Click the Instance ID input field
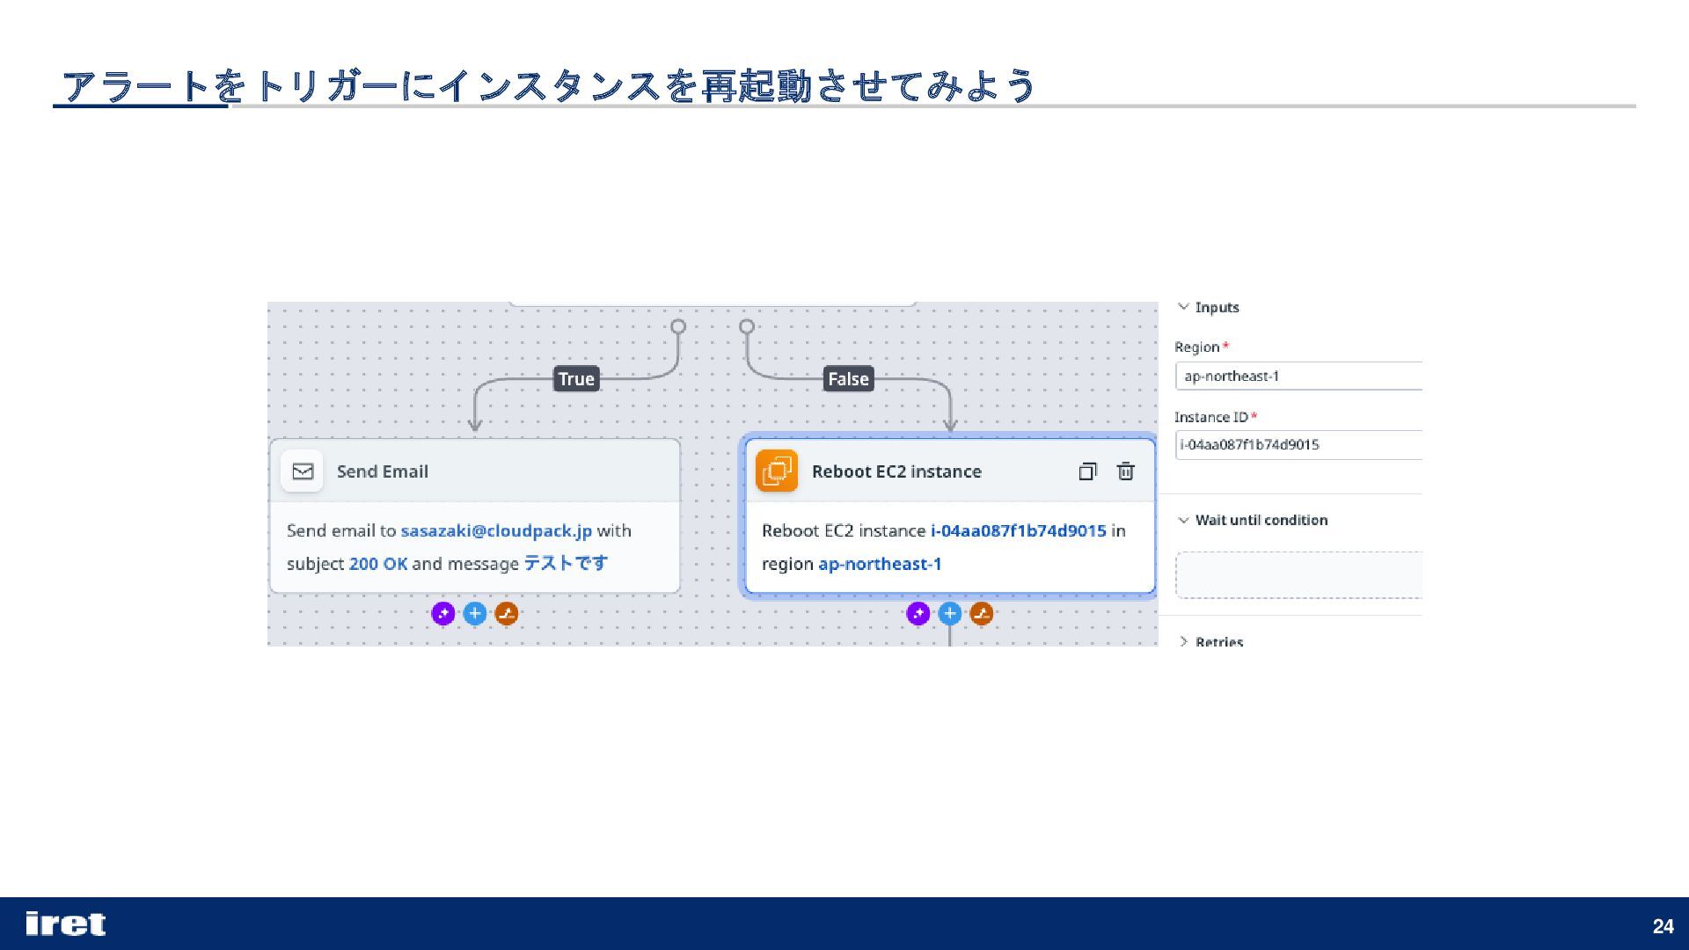This screenshot has height=950, width=1689. point(1299,444)
